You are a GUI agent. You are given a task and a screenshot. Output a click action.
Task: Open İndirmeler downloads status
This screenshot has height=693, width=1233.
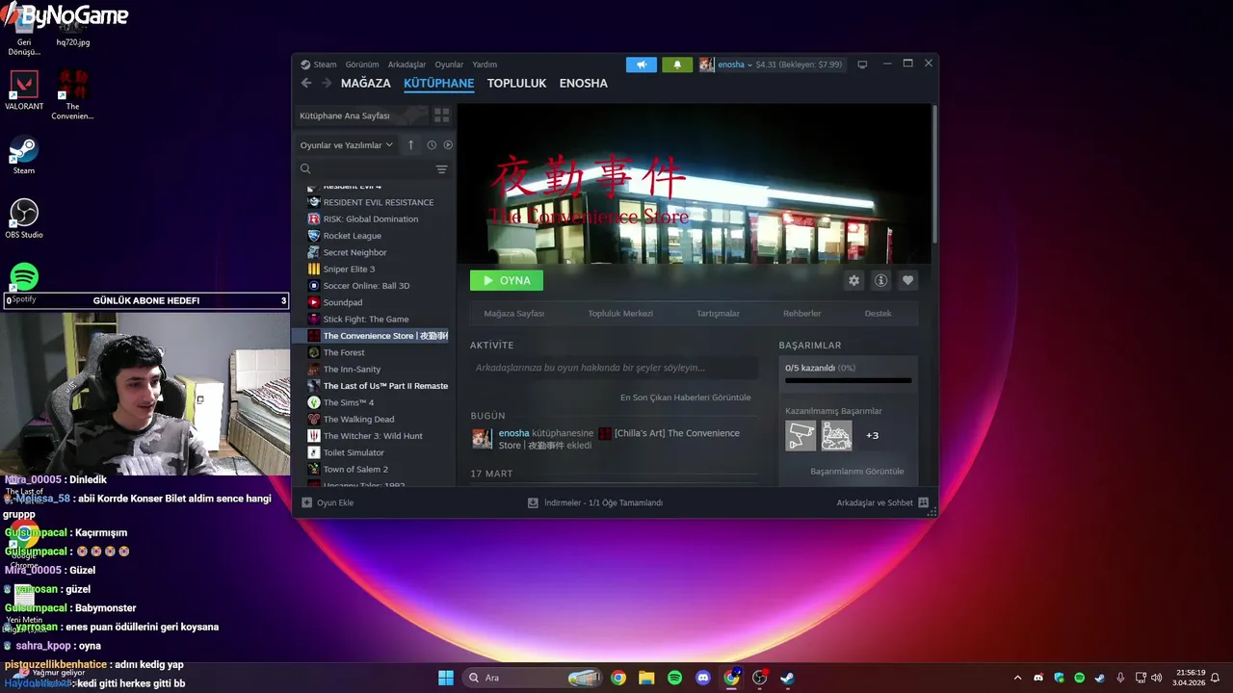click(x=595, y=502)
